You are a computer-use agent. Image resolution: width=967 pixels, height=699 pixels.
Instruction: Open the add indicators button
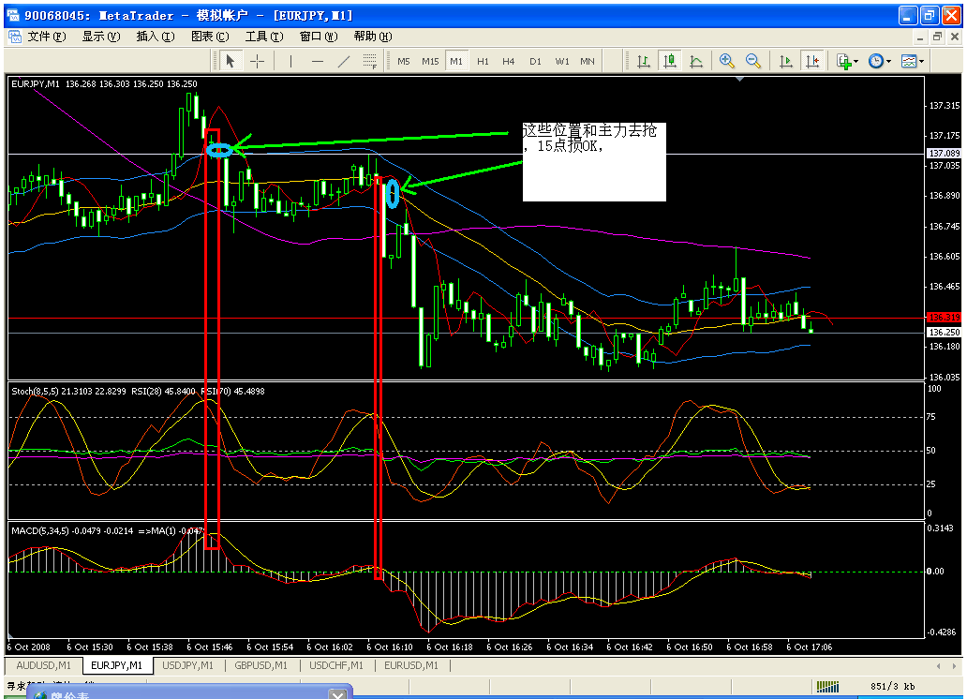point(843,61)
